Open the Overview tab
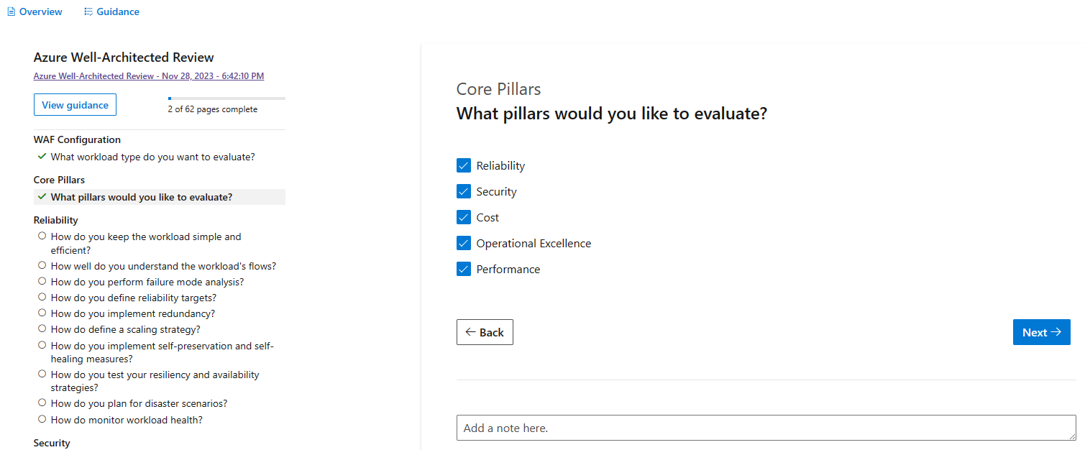Image resolution: width=1085 pixels, height=450 pixels. pos(40,12)
